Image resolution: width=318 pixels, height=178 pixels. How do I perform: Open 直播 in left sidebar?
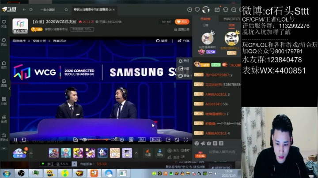[x=4, y=83]
